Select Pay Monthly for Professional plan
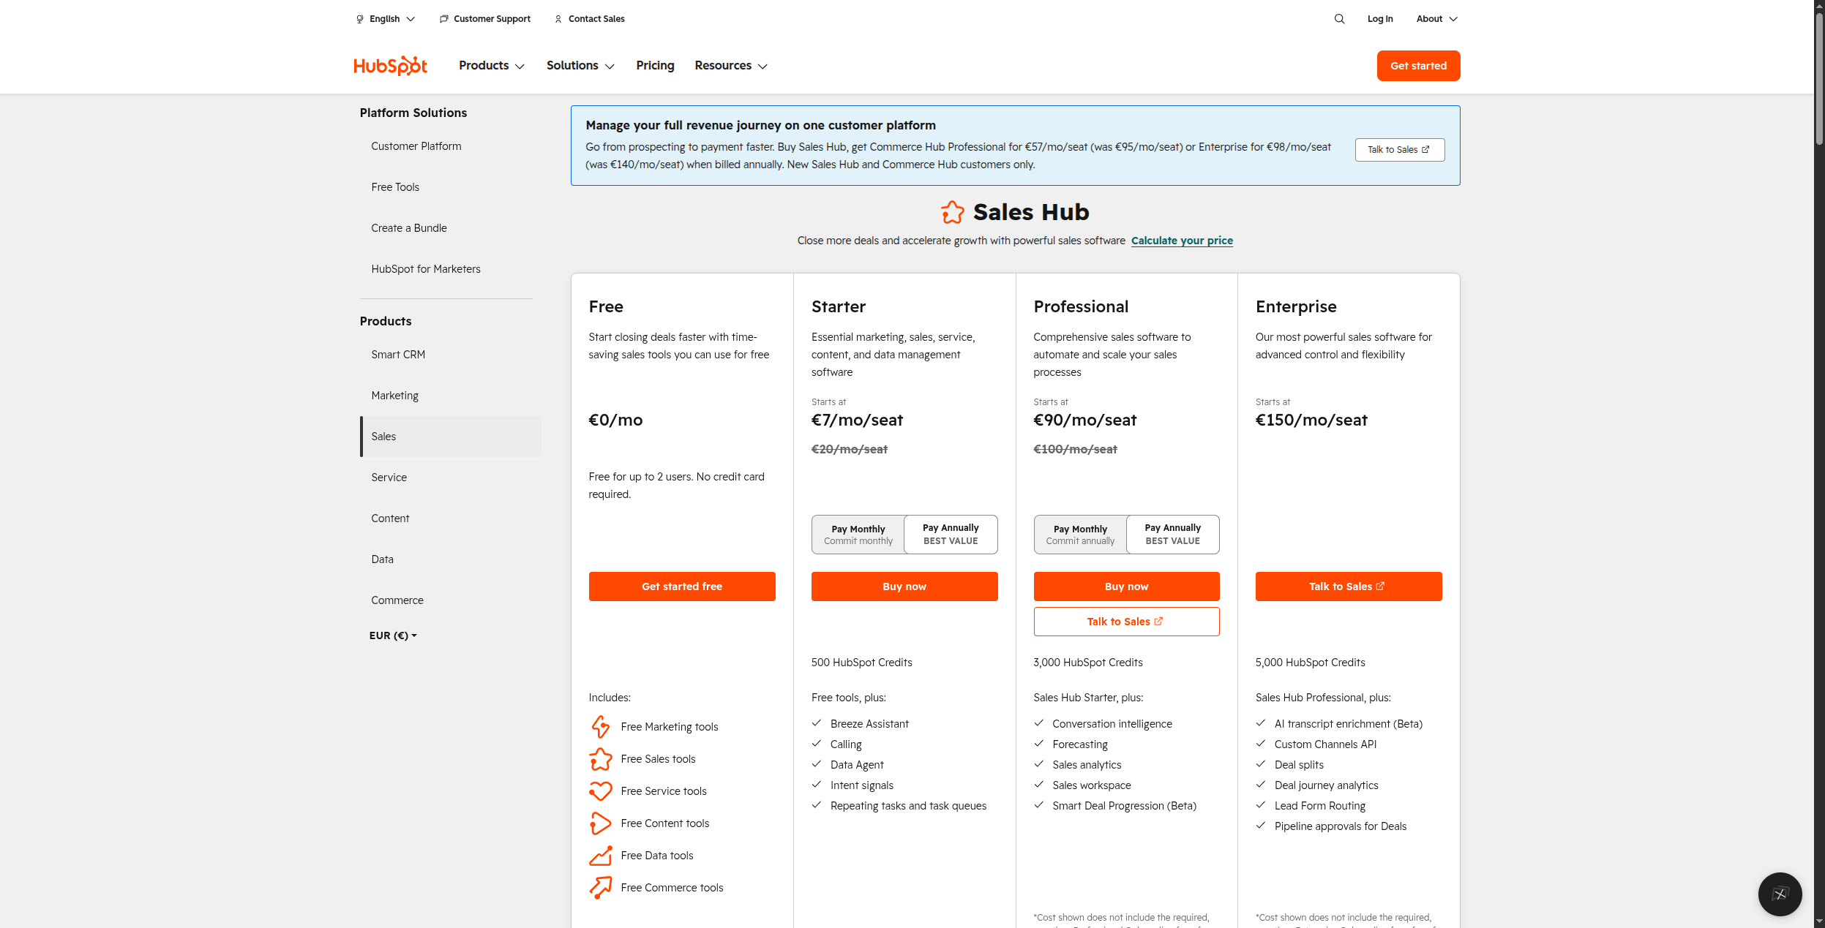The width and height of the screenshot is (1825, 928). point(1080,535)
